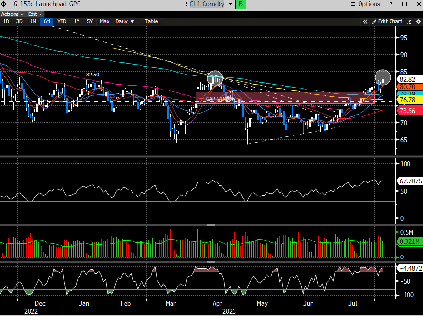Viewport: 423px width, 316px height.
Task: Click the red 73.56 moving average label
Action: (409, 111)
